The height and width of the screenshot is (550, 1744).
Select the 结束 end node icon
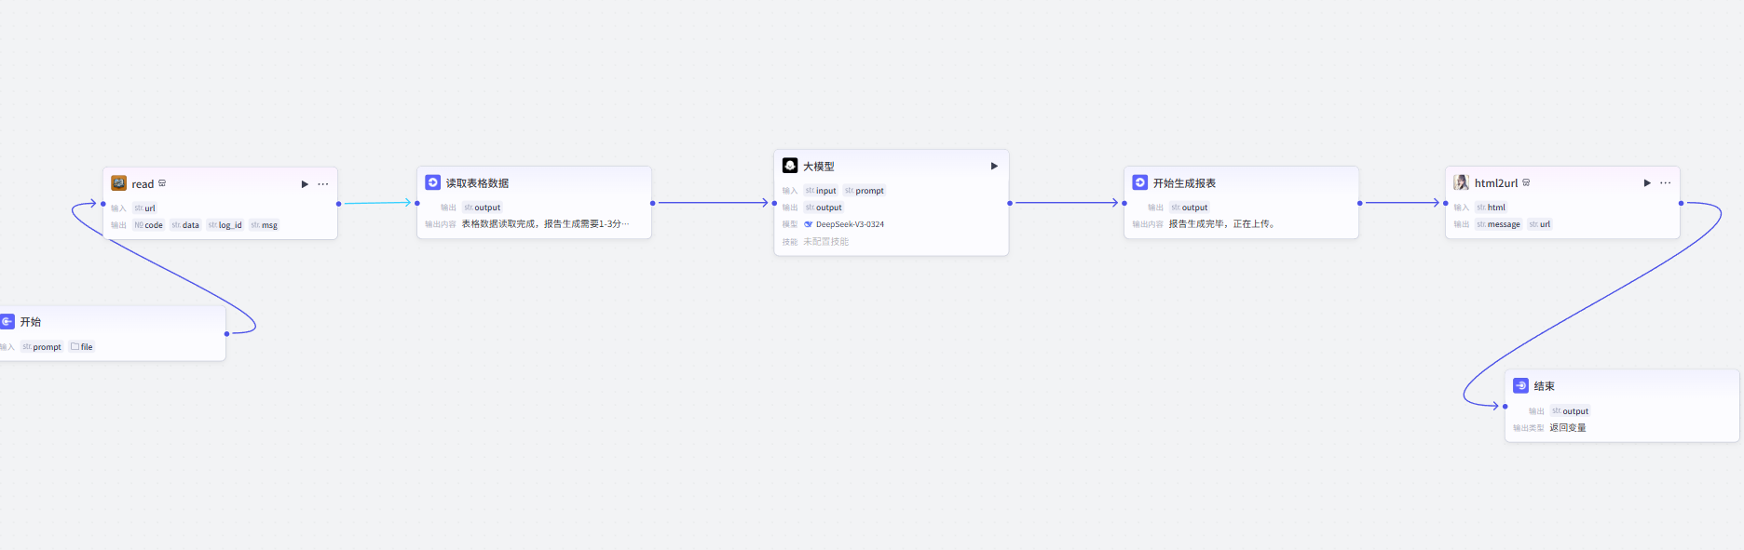point(1520,385)
